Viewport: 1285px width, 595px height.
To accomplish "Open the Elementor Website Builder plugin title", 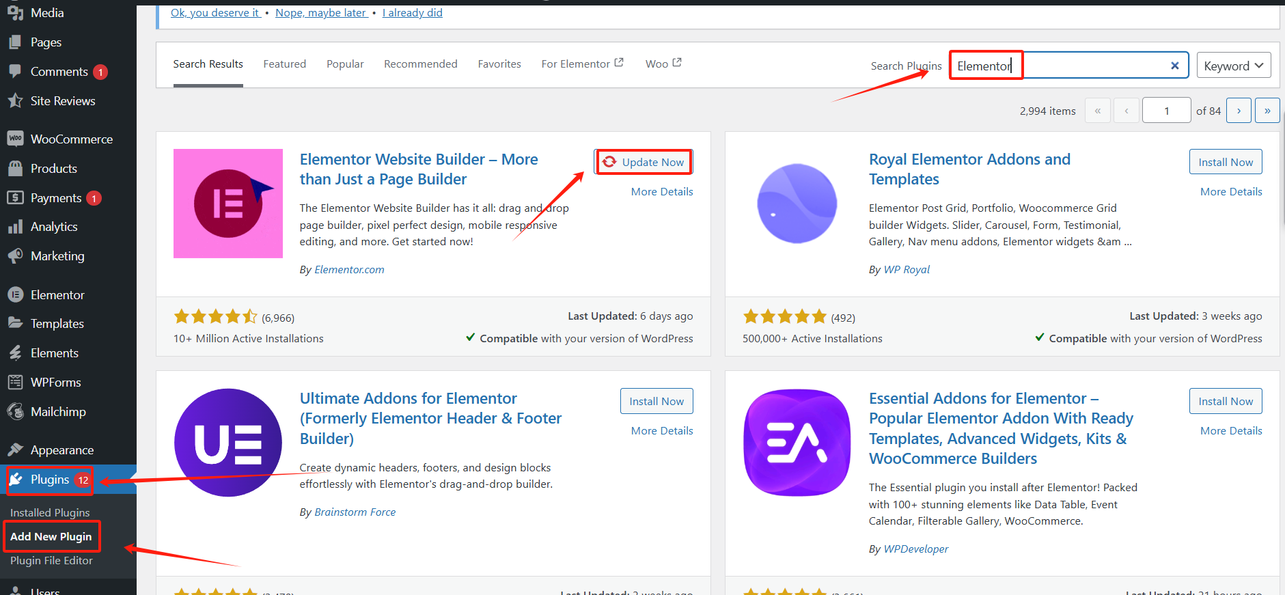I will click(x=419, y=169).
